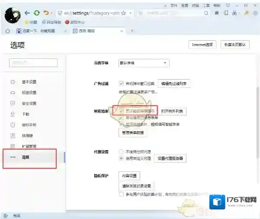Click the 设置代理服务器 button
Screen dimensions: 260x219
click(x=170, y=158)
